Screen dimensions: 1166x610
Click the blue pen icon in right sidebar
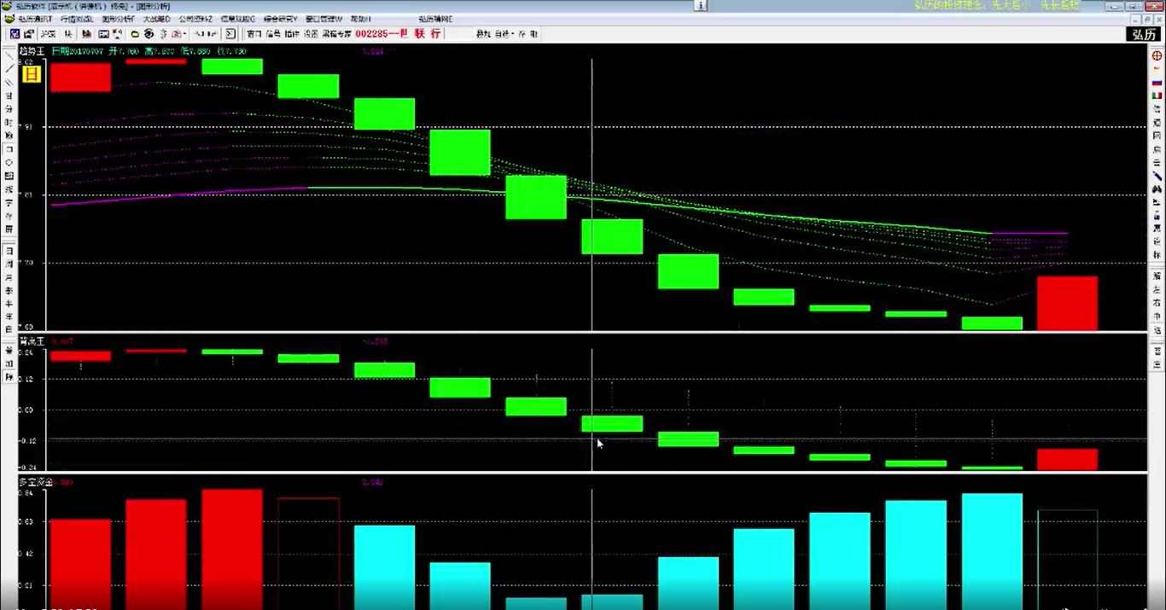[x=1157, y=175]
